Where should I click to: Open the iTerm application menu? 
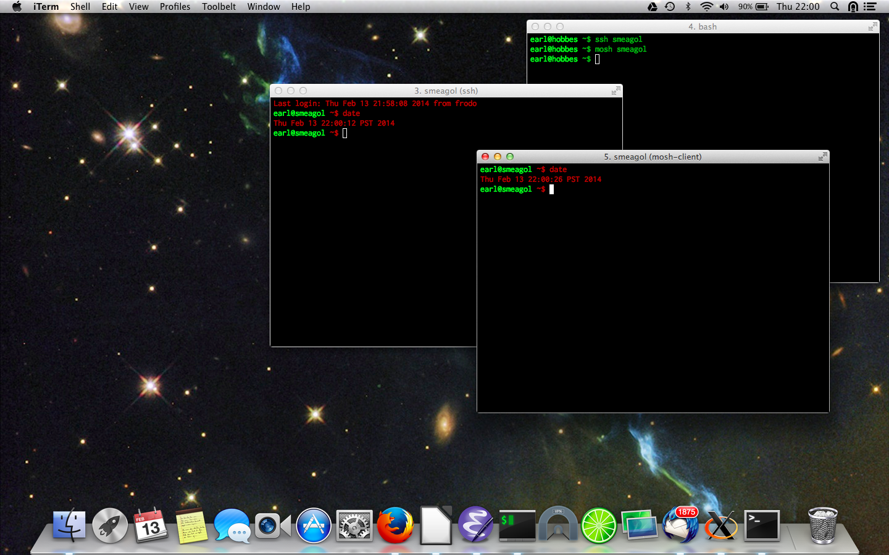[x=46, y=7]
